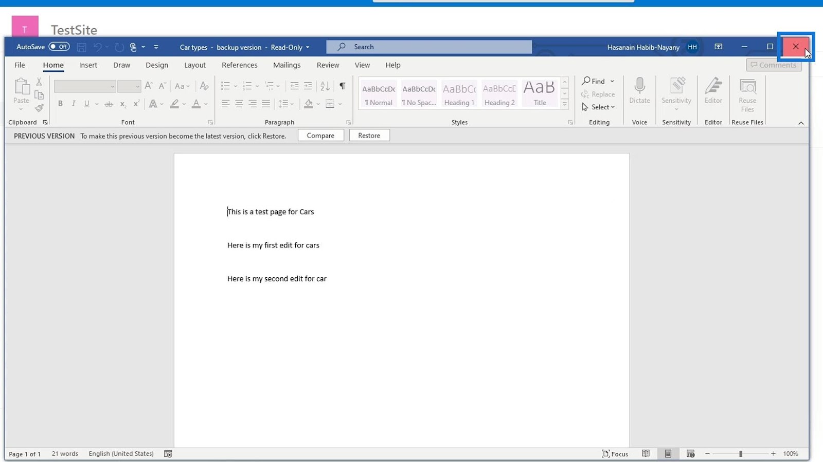Viewport: 823px width, 462px height.
Task: Toggle the show paragraph marks icon
Action: [x=342, y=86]
